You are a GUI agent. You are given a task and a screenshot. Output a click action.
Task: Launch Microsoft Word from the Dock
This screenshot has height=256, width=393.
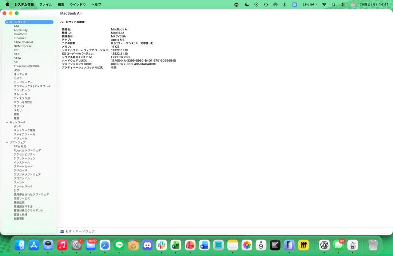[204, 245]
